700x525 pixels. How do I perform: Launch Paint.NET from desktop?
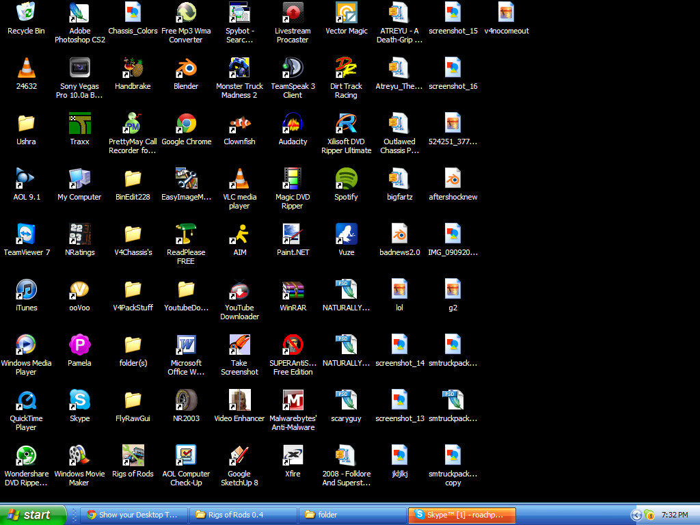coord(293,234)
